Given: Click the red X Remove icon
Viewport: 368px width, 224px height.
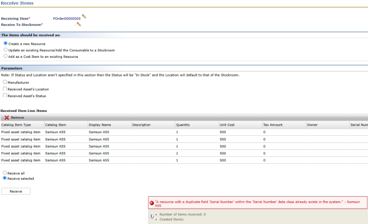Looking at the screenshot, I should (x=7, y=118).
